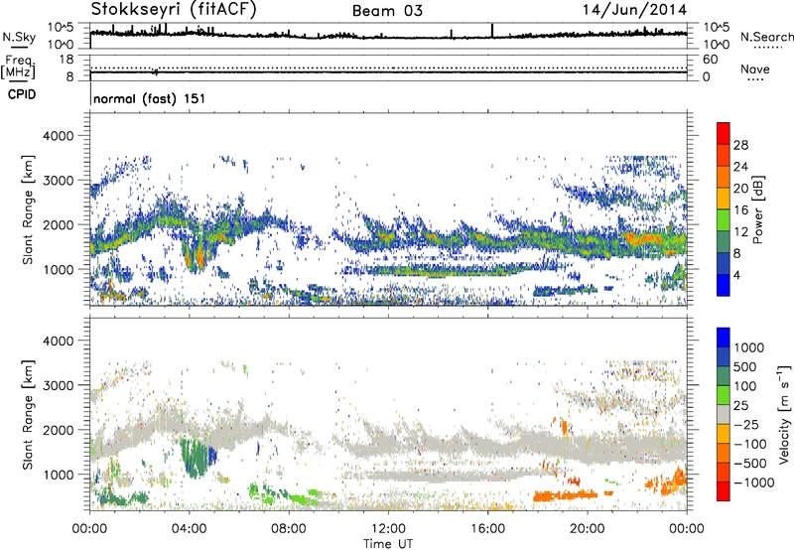Click the velocity panel 'Slant Range [km]' label
This screenshot has width=794, height=550.
tap(28, 415)
